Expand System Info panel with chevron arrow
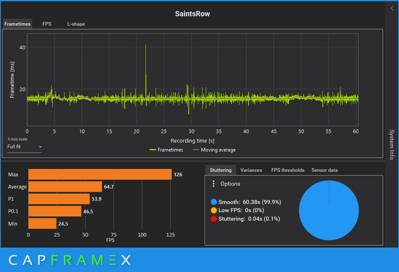399x272 pixels. pyautogui.click(x=392, y=8)
